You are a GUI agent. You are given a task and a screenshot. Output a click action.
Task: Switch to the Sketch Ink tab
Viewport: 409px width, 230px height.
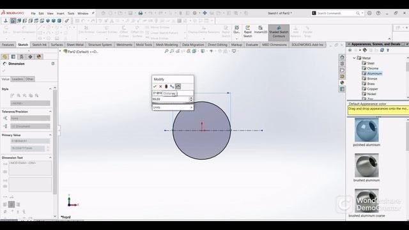[x=39, y=45]
